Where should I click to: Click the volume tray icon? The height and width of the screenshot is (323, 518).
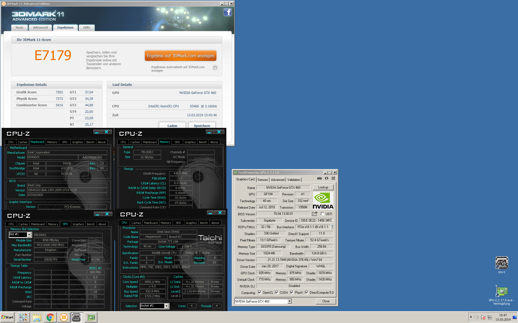click(x=477, y=318)
